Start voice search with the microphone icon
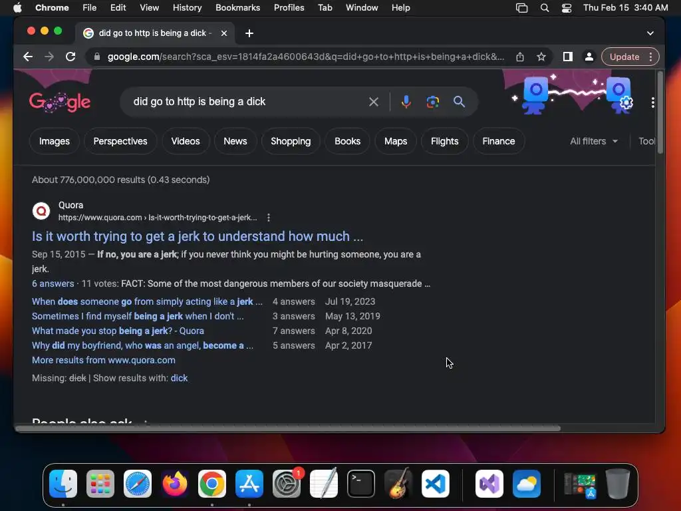Image resolution: width=681 pixels, height=511 pixels. (406, 102)
